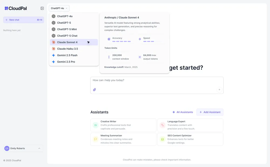Click the Accuracy target icon
The height and width of the screenshot is (167, 270).
click(x=109, y=39)
